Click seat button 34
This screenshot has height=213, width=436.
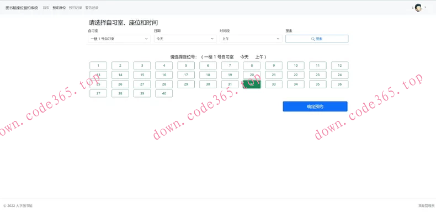point(296,84)
